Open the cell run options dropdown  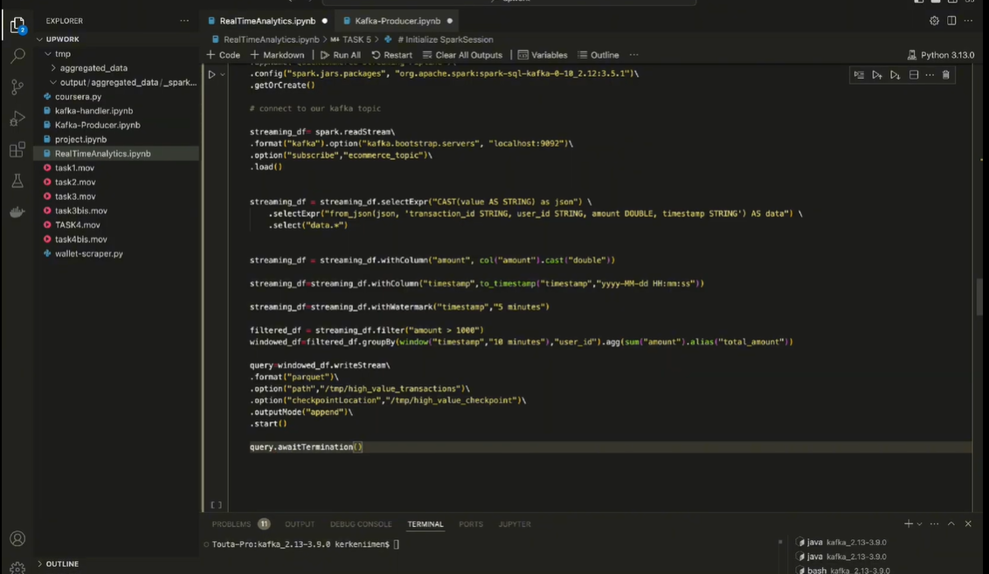(x=223, y=75)
